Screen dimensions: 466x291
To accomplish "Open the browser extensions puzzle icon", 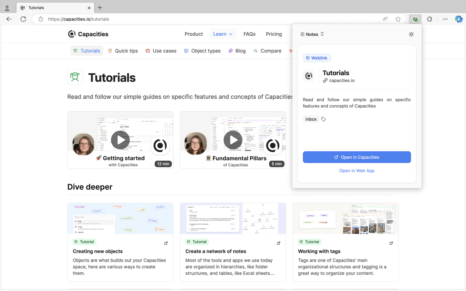I will [x=430, y=19].
